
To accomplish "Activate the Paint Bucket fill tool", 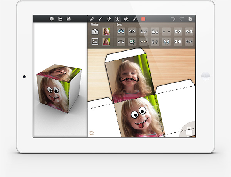I will pos(126,18).
